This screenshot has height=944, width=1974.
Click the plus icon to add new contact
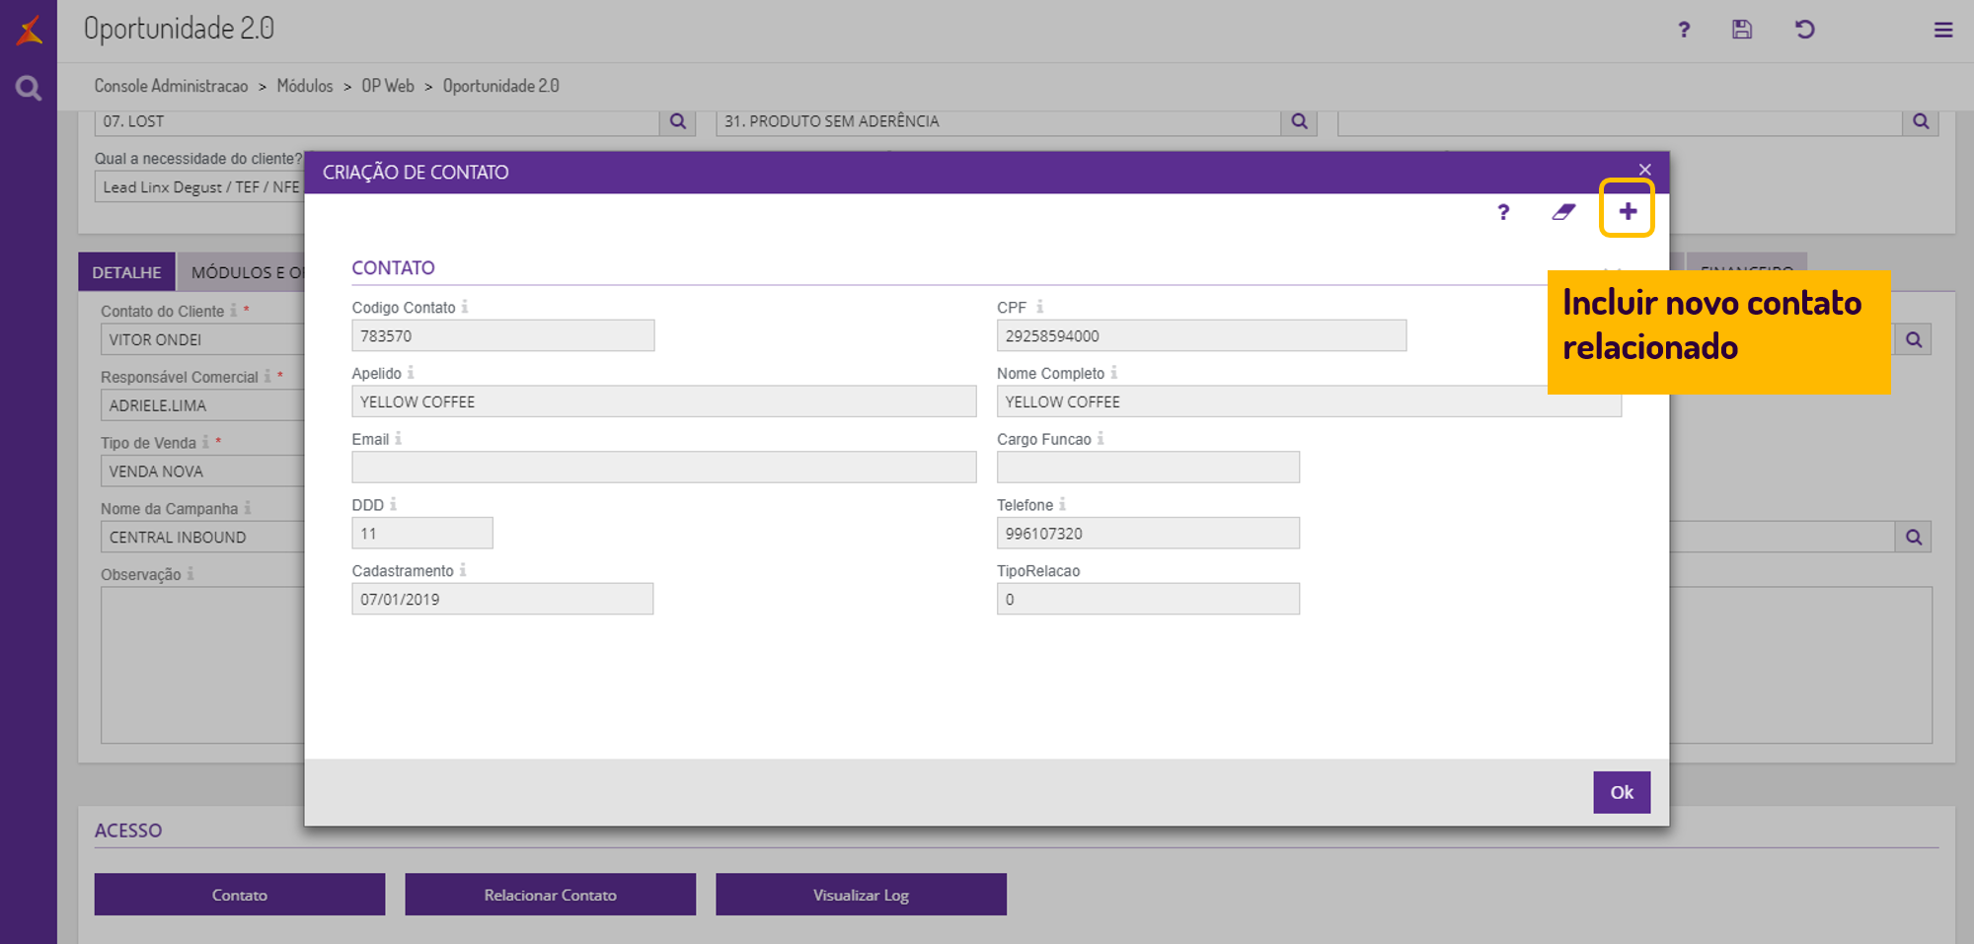(x=1627, y=210)
